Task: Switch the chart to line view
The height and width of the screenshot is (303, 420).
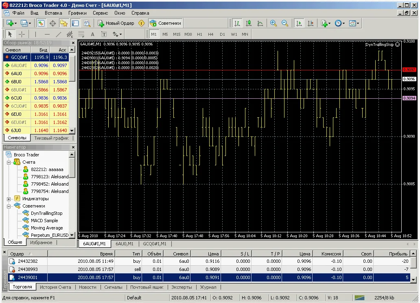Action: 261,23
